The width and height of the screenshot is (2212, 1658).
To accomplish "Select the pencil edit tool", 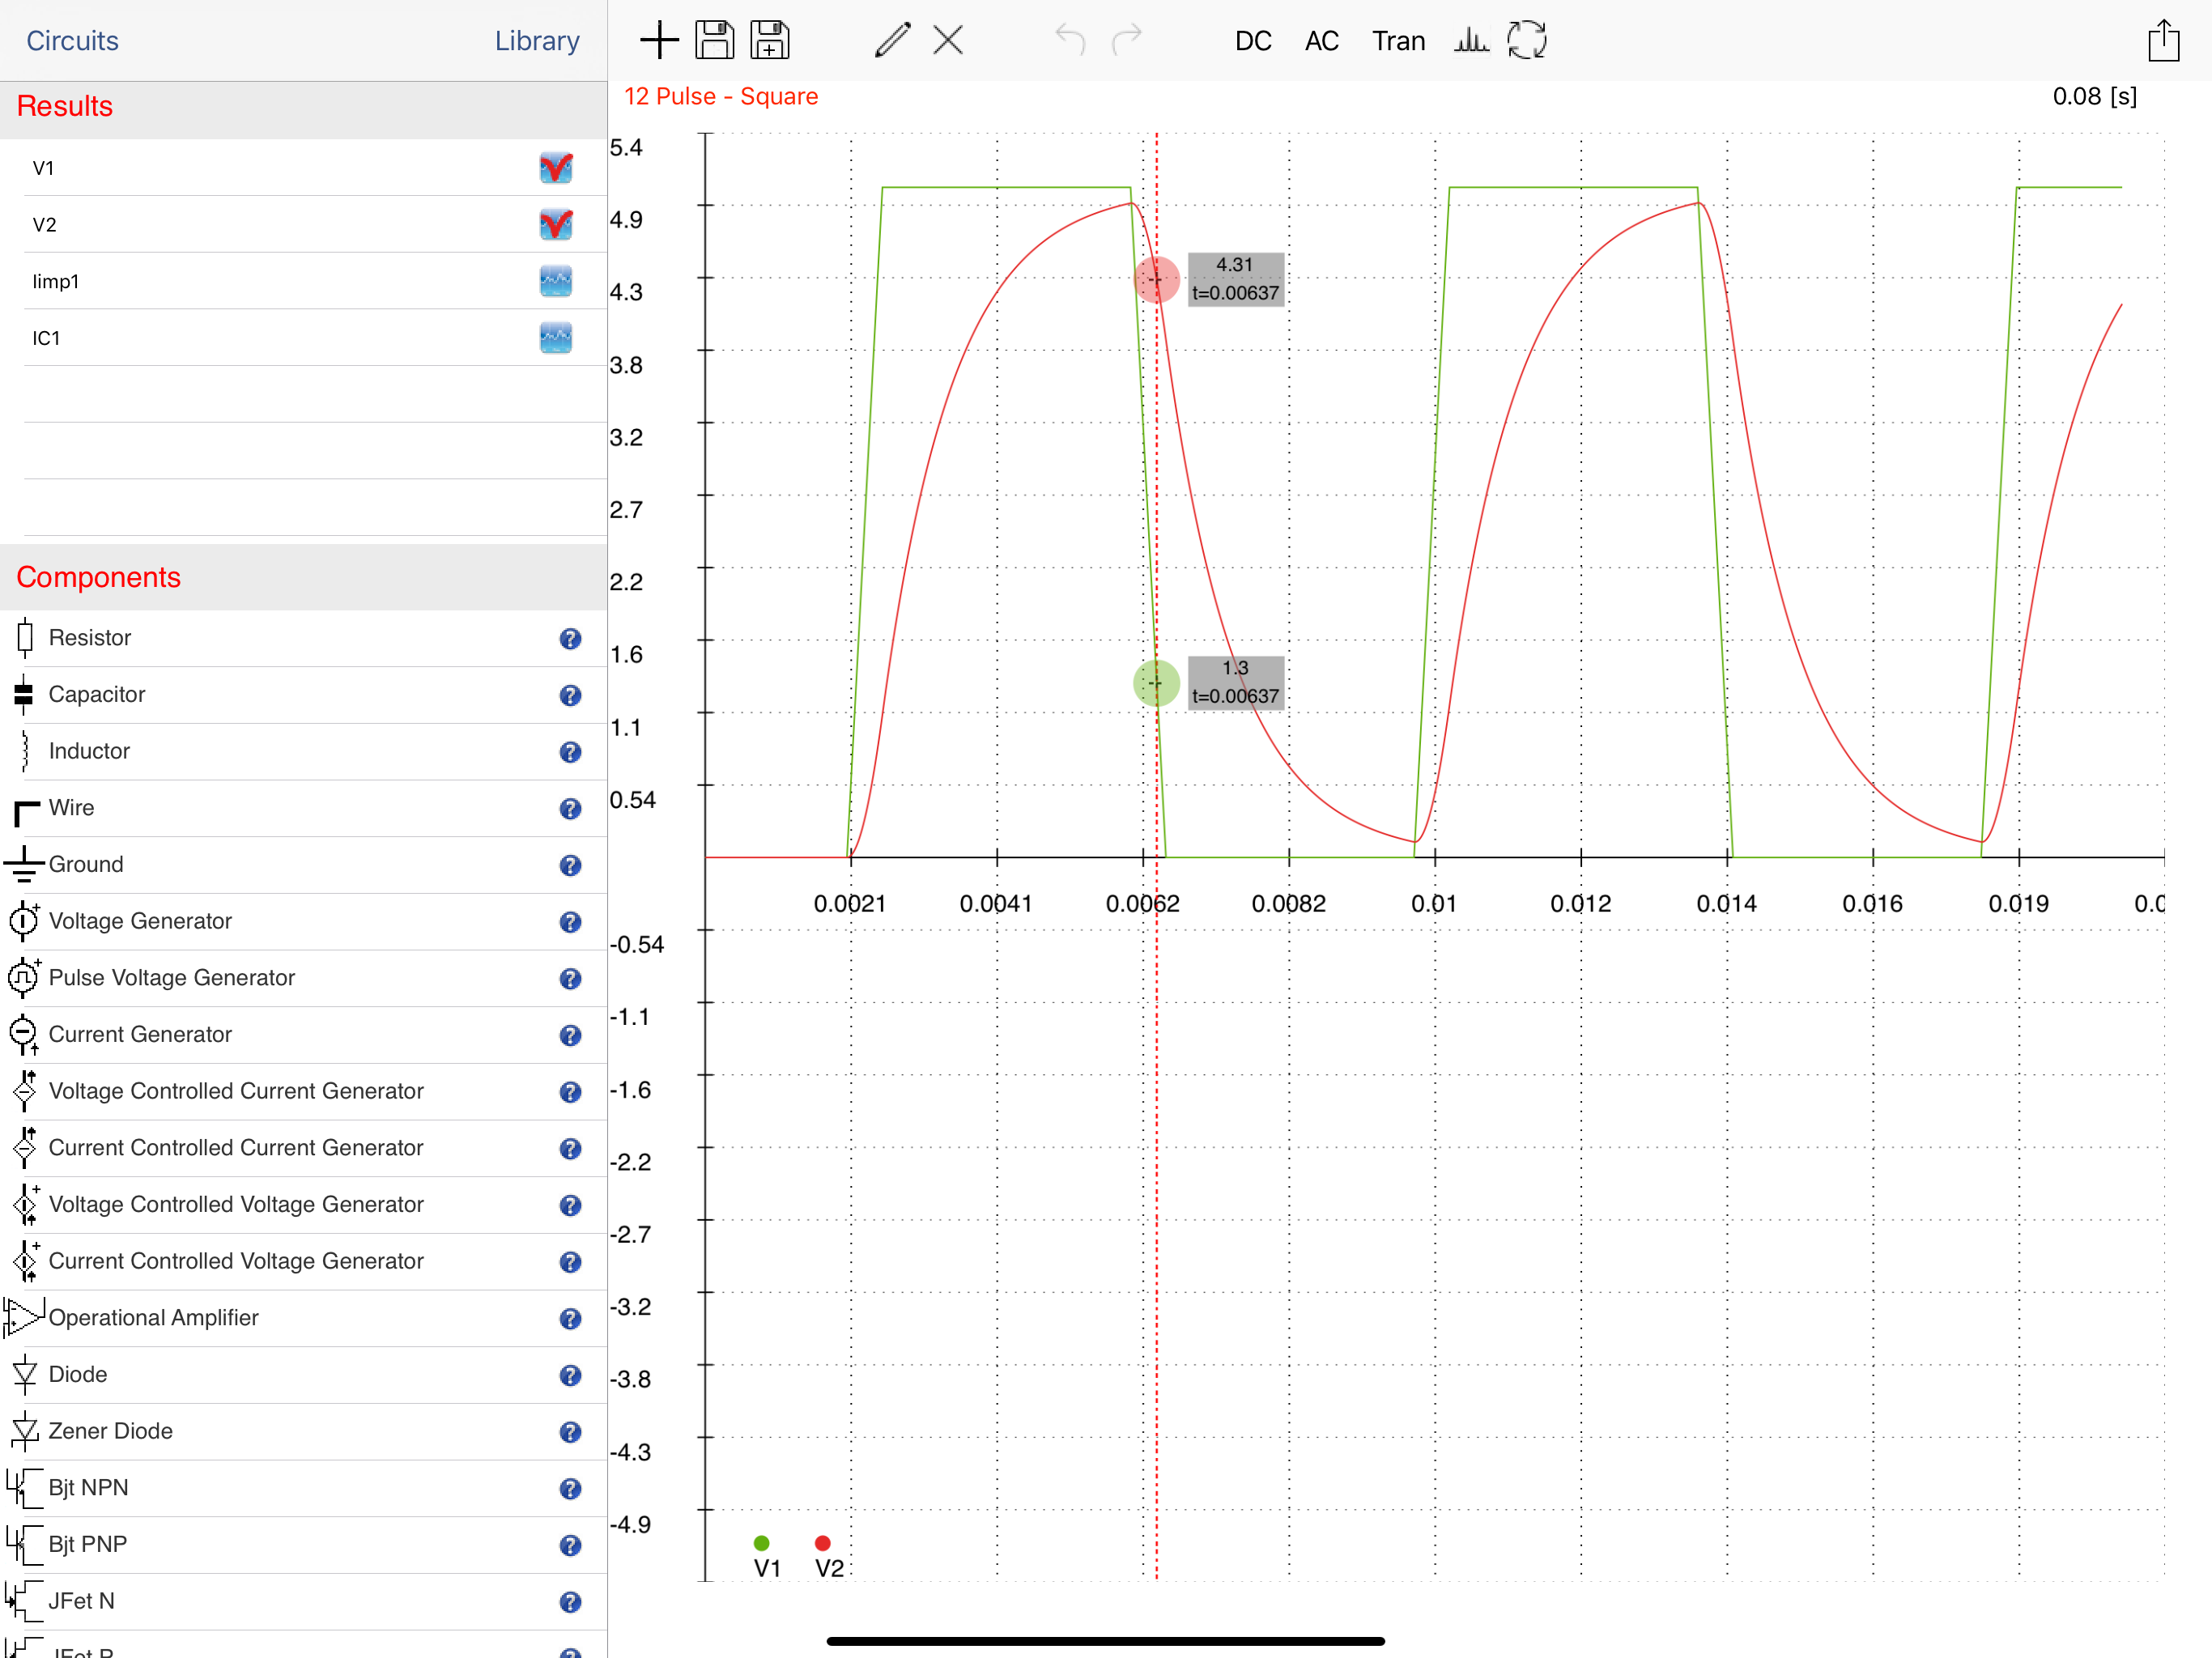I will [x=893, y=41].
